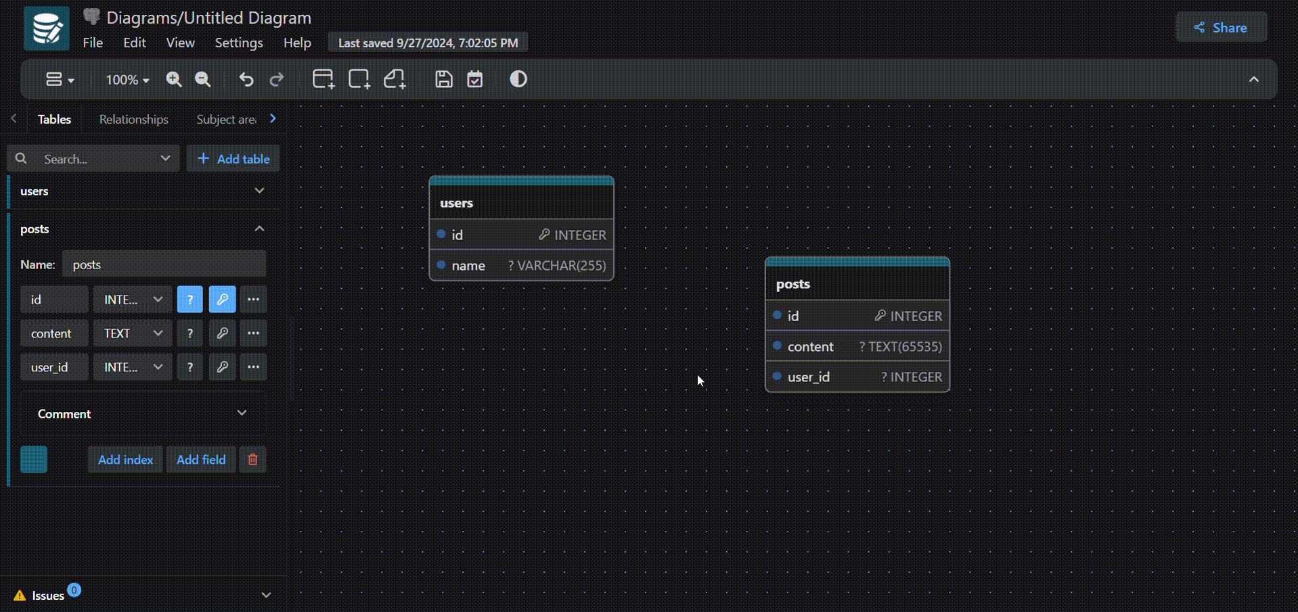Click the name row in users table

pos(522,265)
